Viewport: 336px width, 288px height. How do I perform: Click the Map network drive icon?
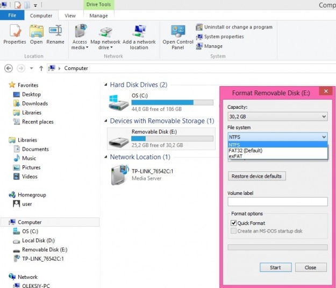point(105,31)
